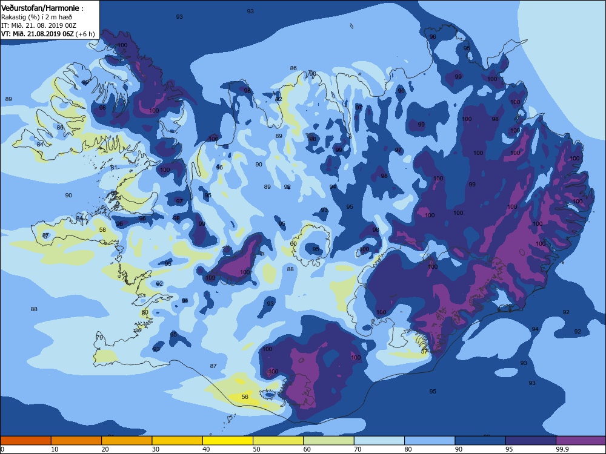Click the '81' humidity value on the map
Viewport: 606px width, 454px height.
point(114,168)
